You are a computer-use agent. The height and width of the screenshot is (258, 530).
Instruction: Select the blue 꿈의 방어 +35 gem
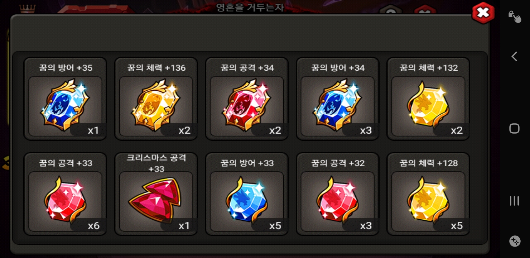tap(65, 106)
